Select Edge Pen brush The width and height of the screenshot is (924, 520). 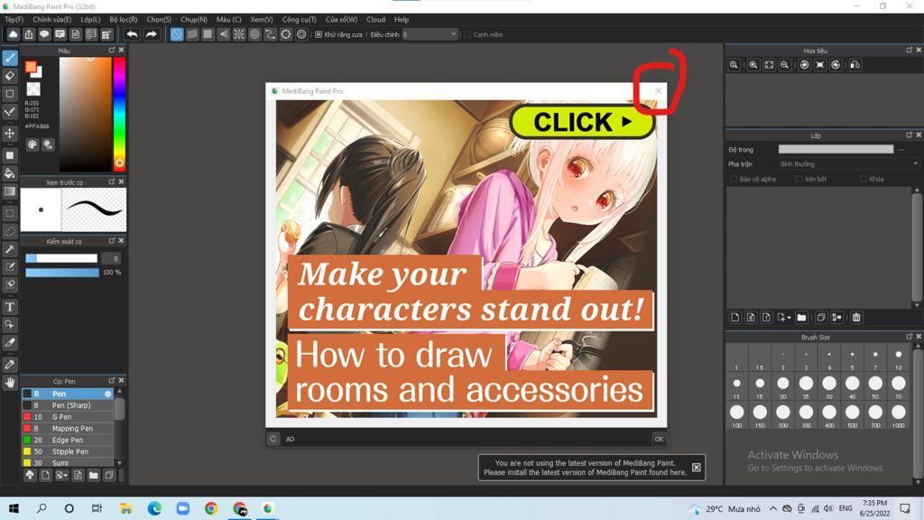click(68, 440)
